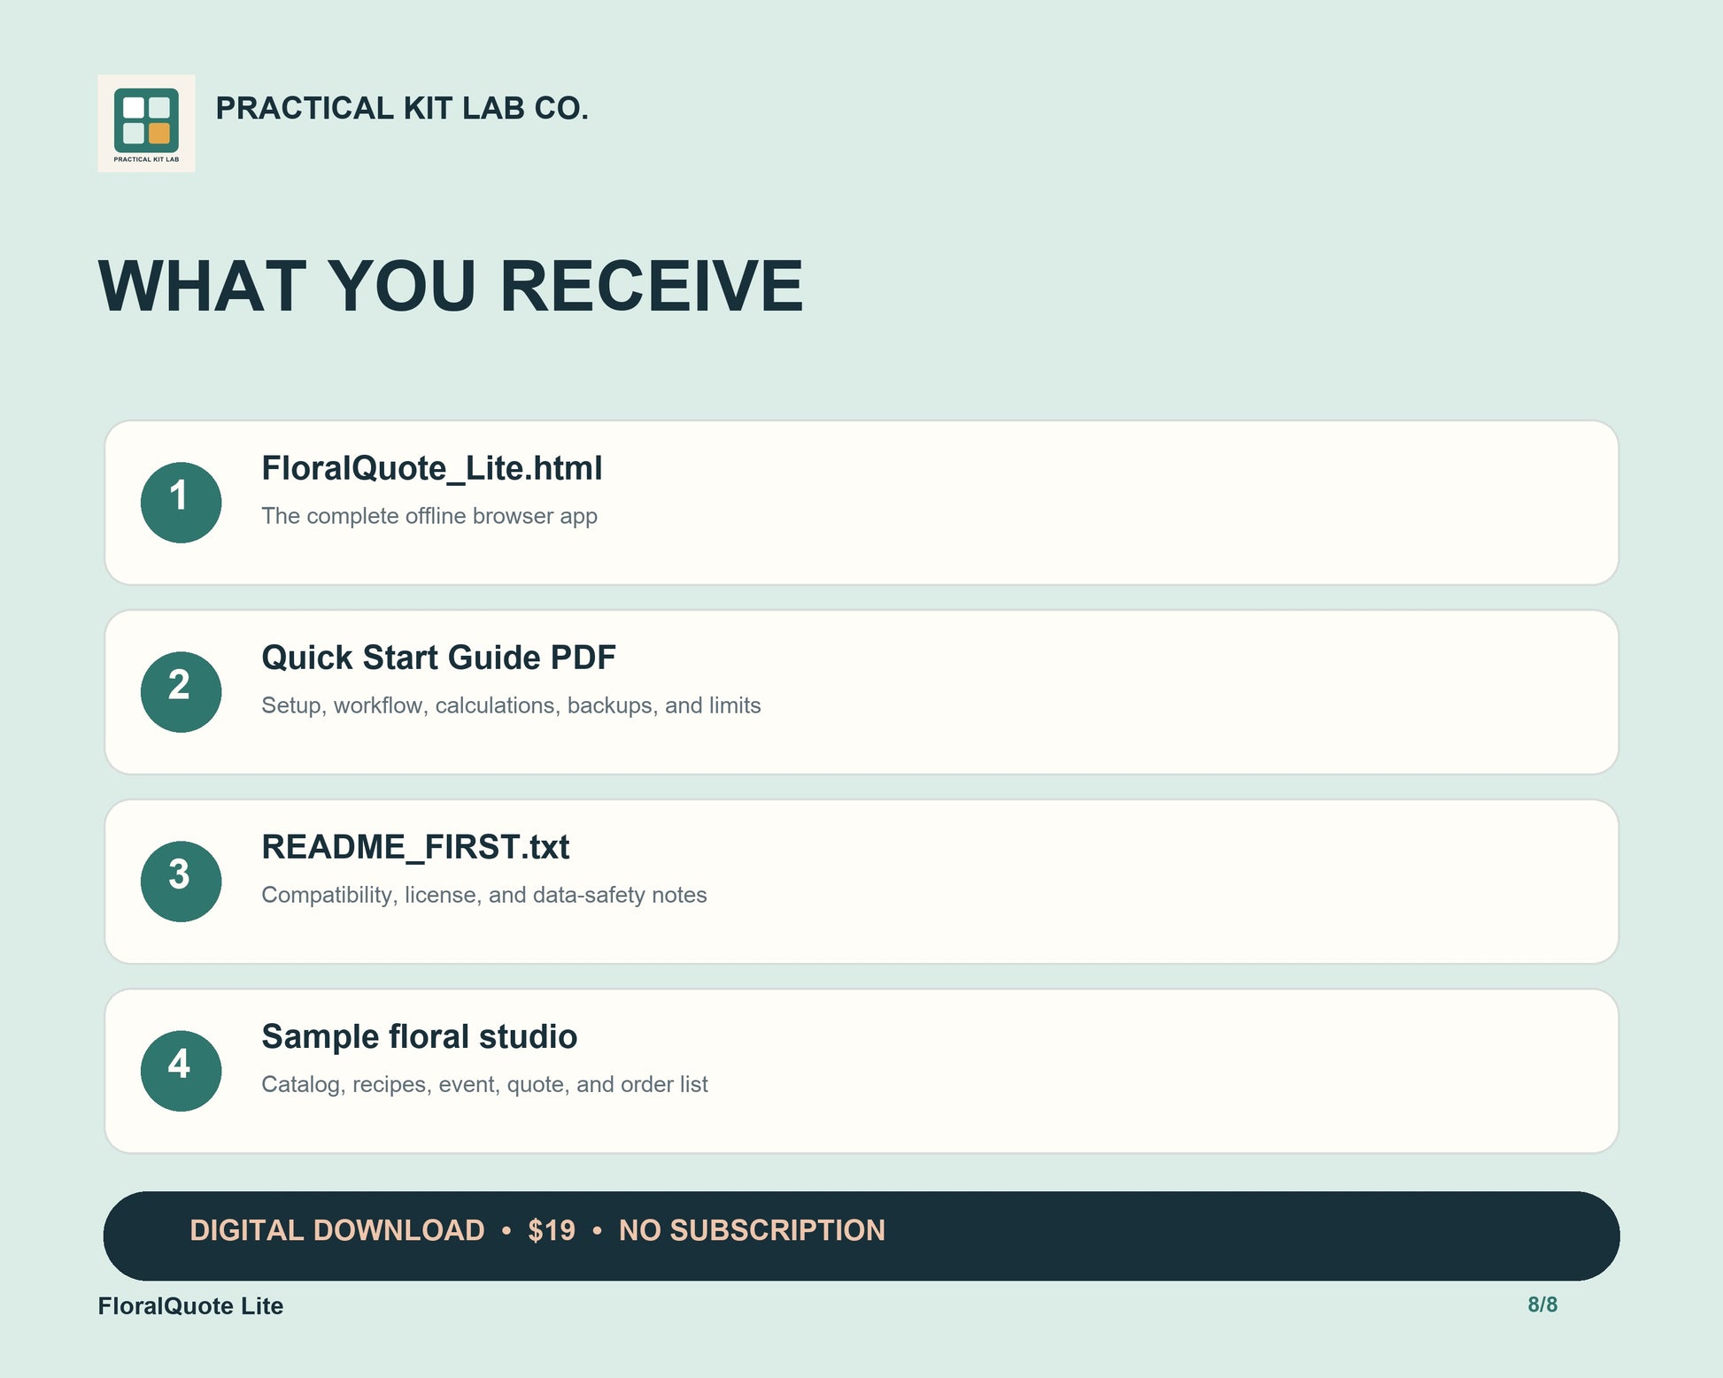Click the compatibility and license notes text
Image resolution: width=1723 pixels, height=1378 pixels.
coord(483,895)
